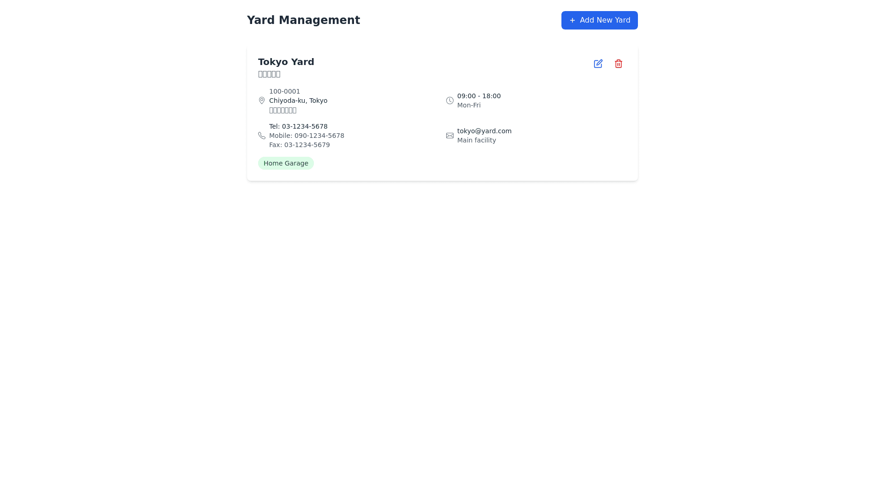Click the phone icon beside Tel number
Viewport: 885px width, 498px height.
261,136
